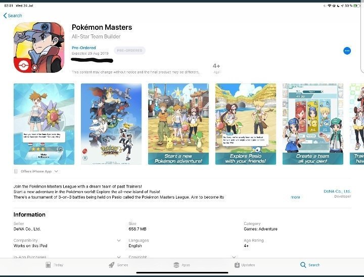Select 'Expected 29 Aug 2019' text
Viewport: 364px width, 277px height.
point(90,53)
